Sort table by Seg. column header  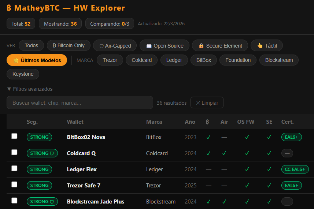[x=32, y=122]
